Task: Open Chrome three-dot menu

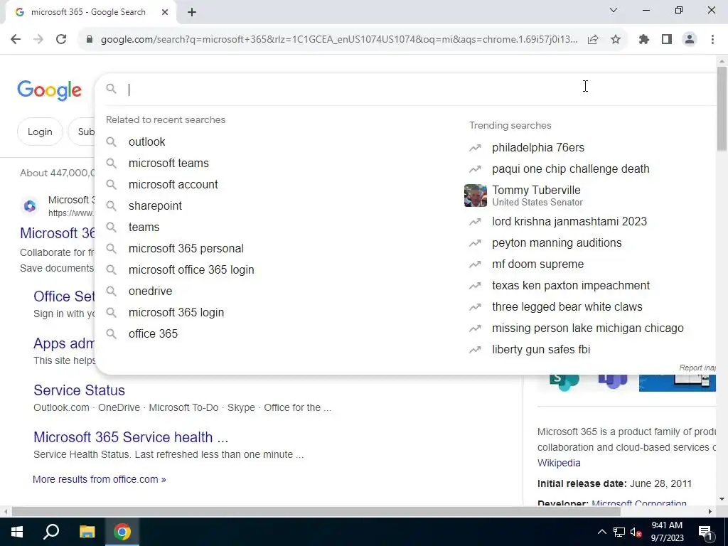Action: (x=712, y=40)
